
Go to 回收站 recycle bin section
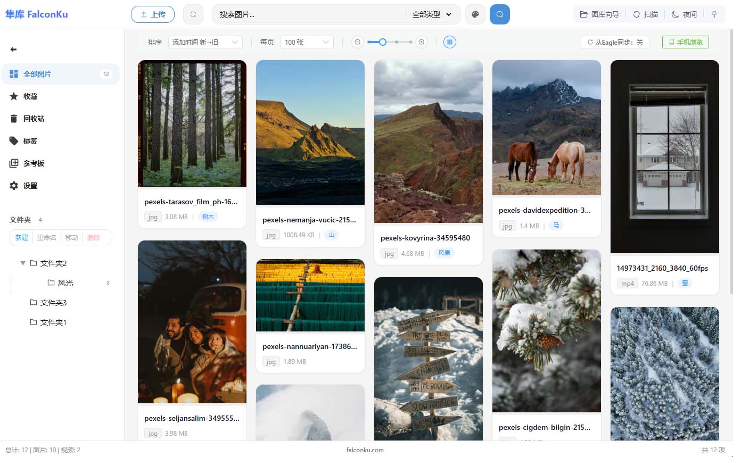point(34,119)
